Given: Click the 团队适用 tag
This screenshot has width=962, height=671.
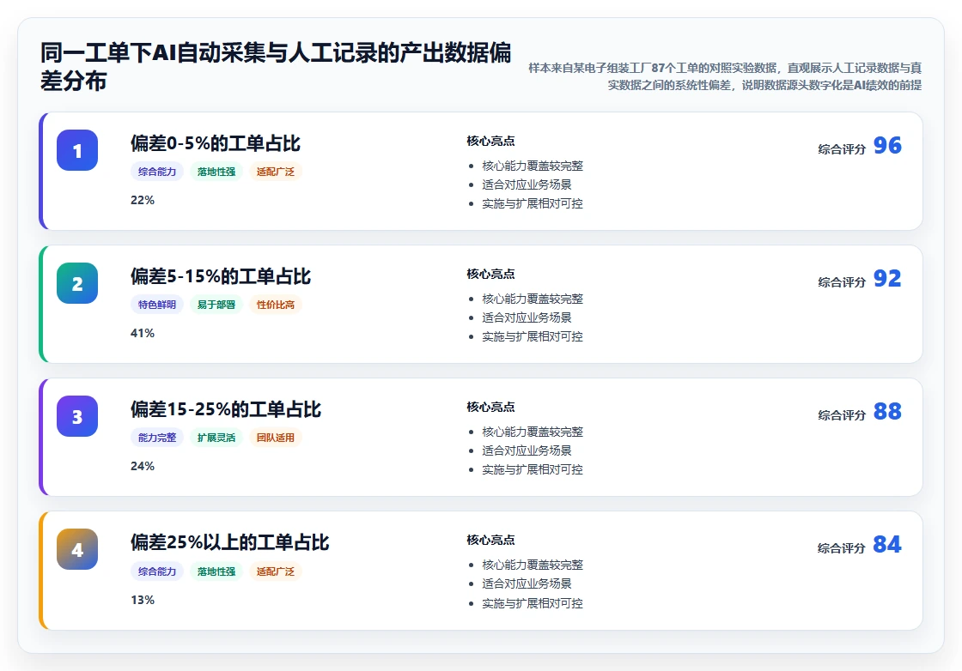Looking at the screenshot, I should 276,438.
